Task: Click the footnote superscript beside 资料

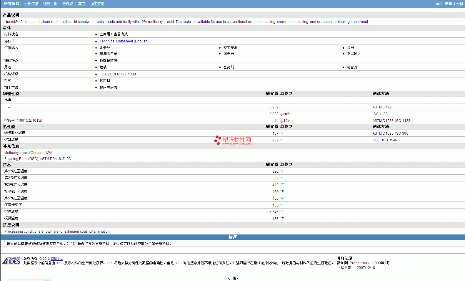Action: coord(13,40)
